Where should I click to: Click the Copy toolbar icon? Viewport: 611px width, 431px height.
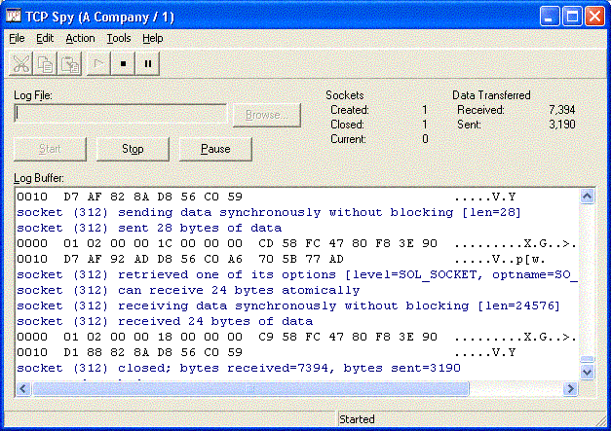[45, 64]
